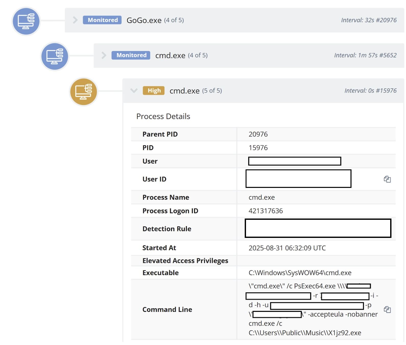Click the PID value 15976
Screen dimensions: 406x345
(258, 148)
